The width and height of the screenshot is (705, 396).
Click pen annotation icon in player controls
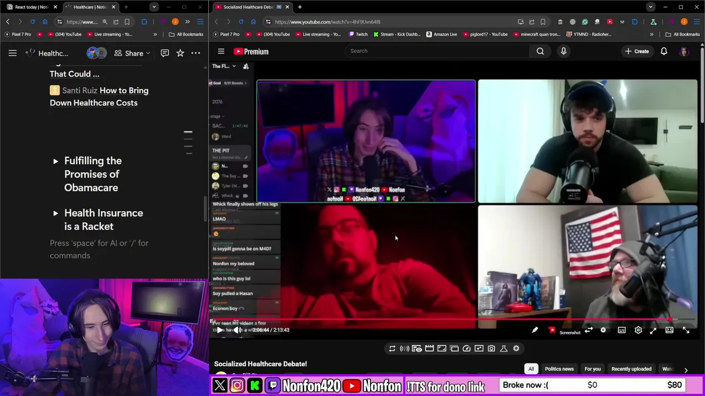coord(534,330)
